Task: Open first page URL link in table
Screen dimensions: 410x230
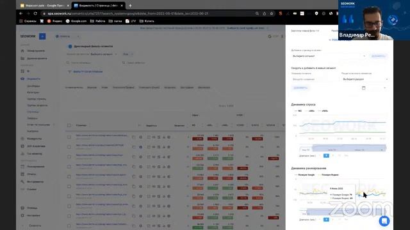Action: [x=101, y=135]
